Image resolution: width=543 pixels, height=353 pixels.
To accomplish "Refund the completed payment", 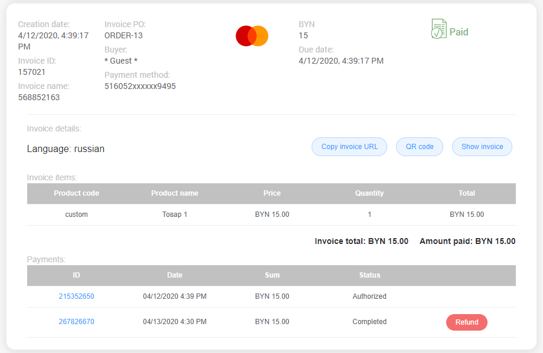I will [466, 322].
